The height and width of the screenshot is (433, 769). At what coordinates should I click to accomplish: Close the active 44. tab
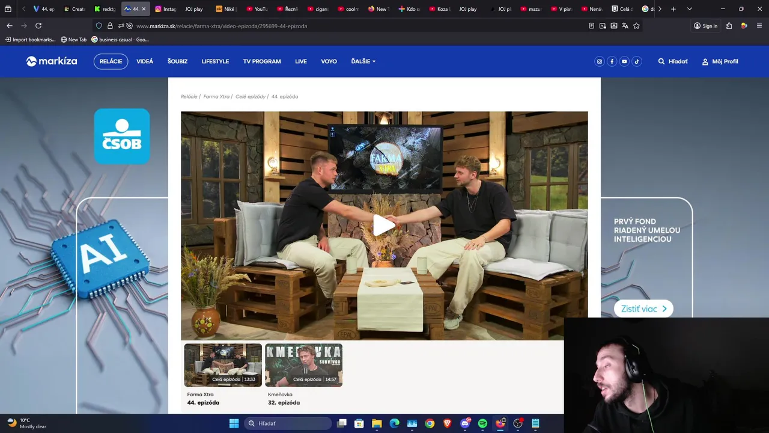[x=144, y=9]
